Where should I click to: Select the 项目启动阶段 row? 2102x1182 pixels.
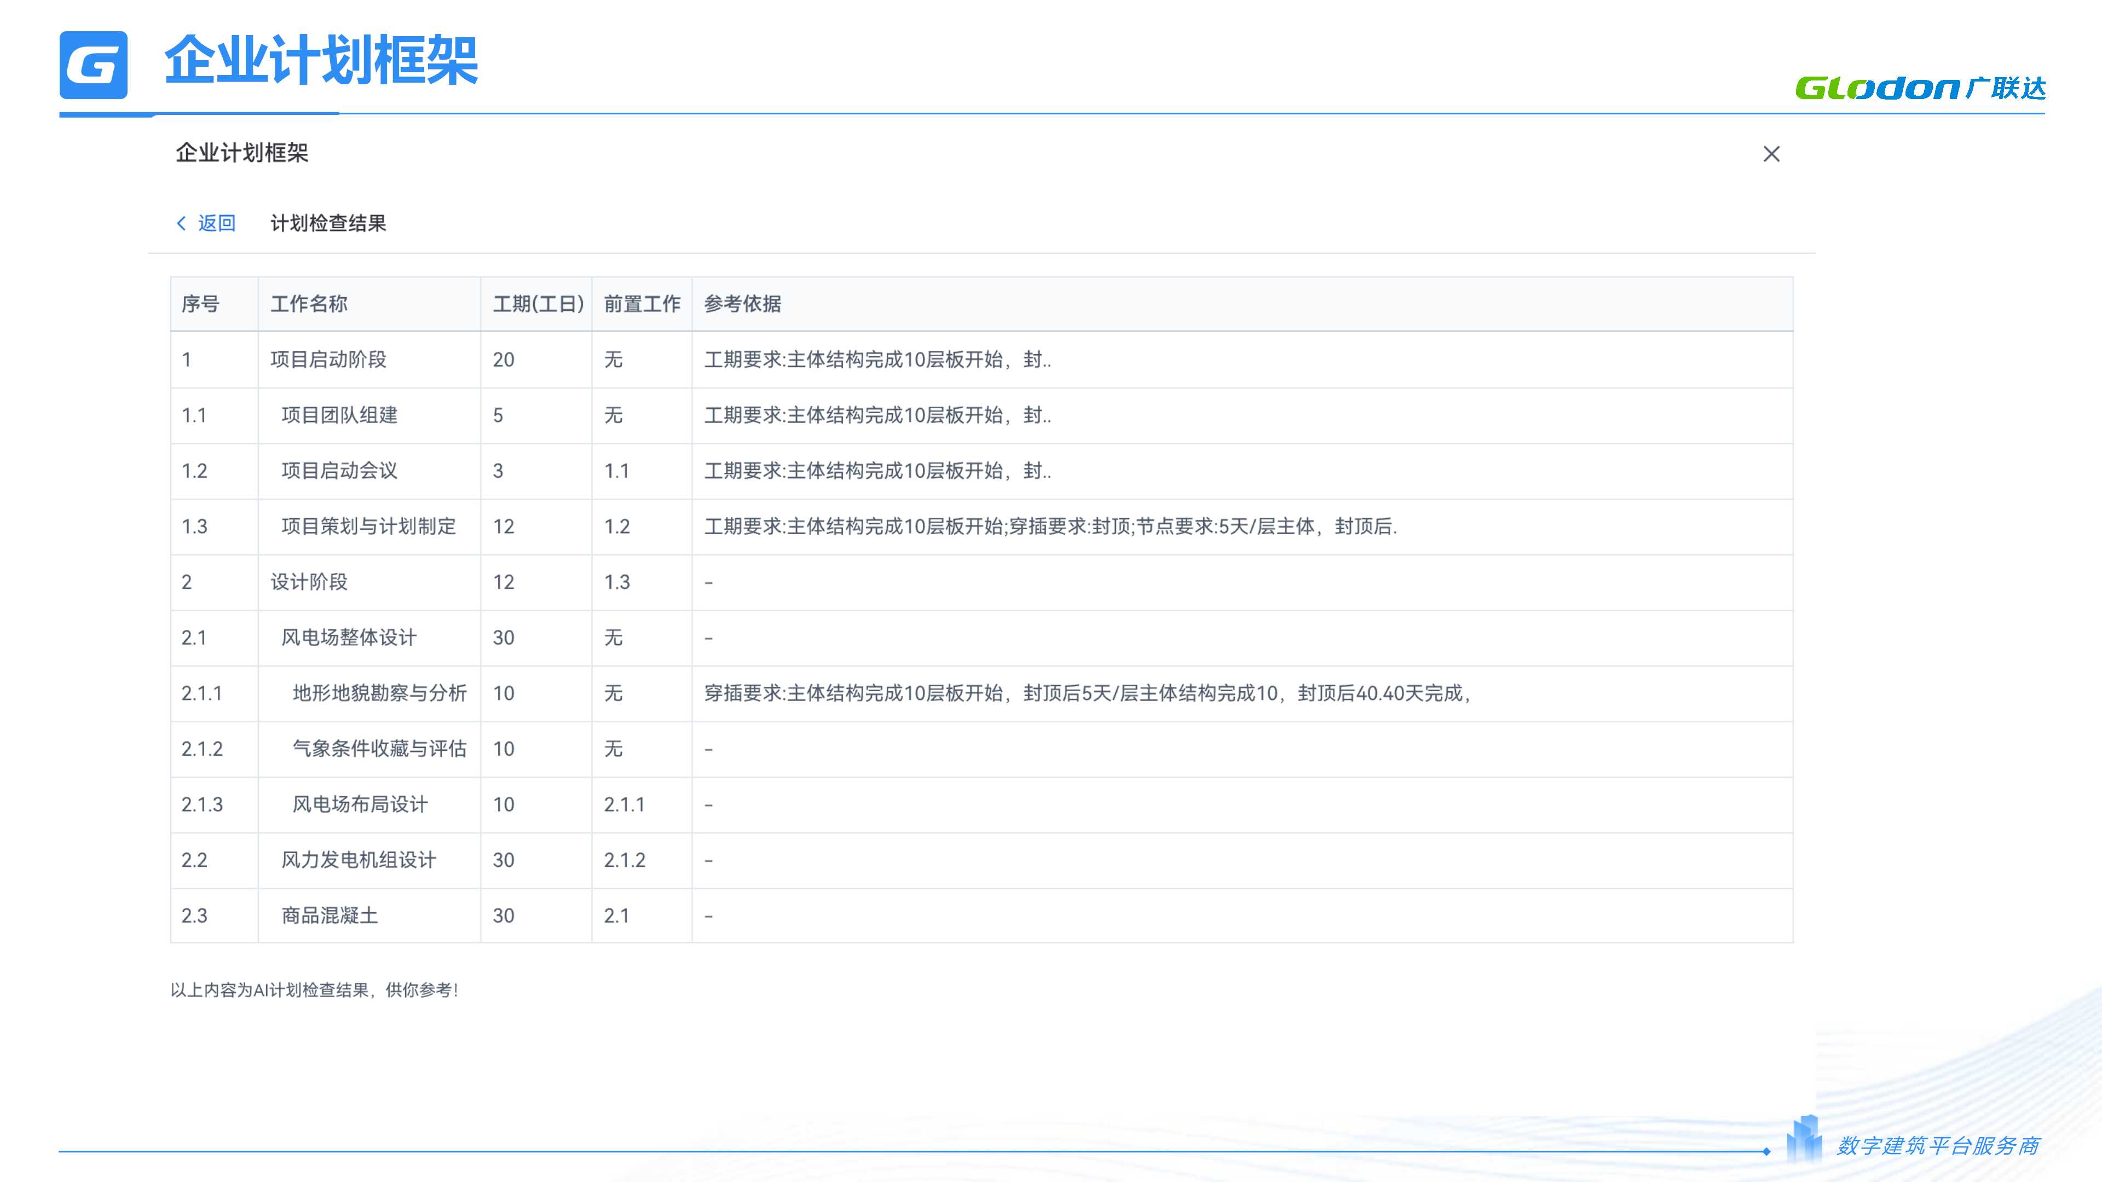[x=328, y=360]
